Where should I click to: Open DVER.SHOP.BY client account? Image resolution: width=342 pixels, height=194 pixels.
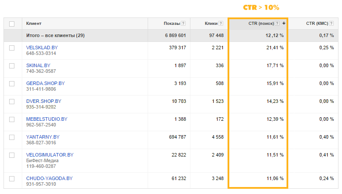[44, 101]
